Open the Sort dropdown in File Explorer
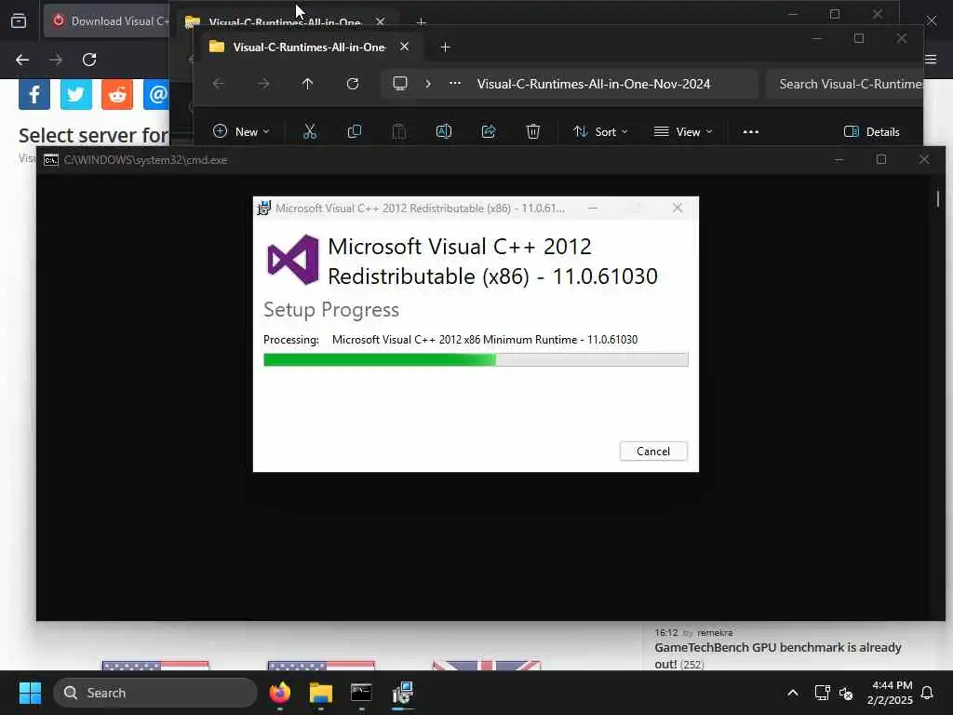Image resolution: width=953 pixels, height=715 pixels. pyautogui.click(x=600, y=131)
